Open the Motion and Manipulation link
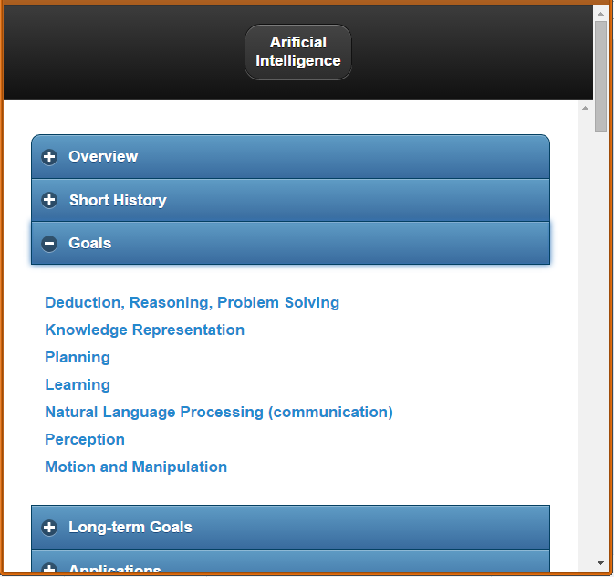Image resolution: width=614 pixels, height=577 pixels. click(136, 467)
